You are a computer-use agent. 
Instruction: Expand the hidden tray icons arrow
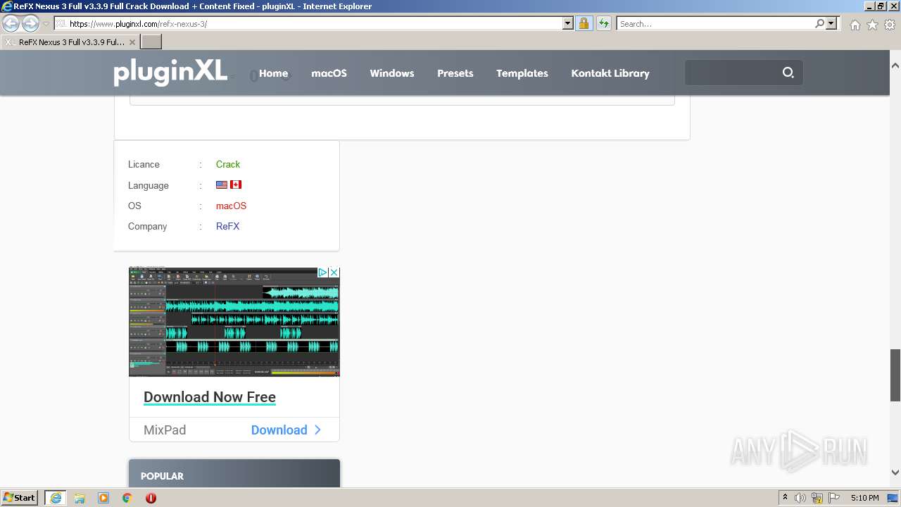click(x=785, y=498)
